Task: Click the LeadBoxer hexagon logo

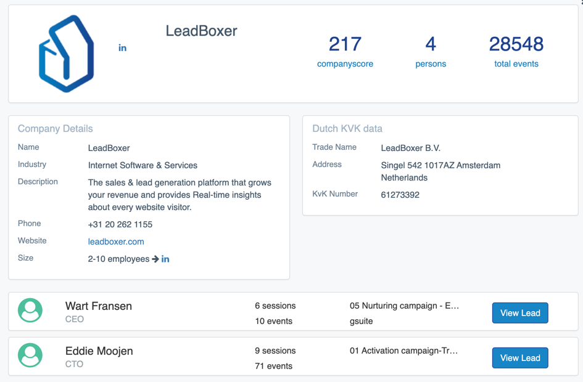Action: point(67,54)
